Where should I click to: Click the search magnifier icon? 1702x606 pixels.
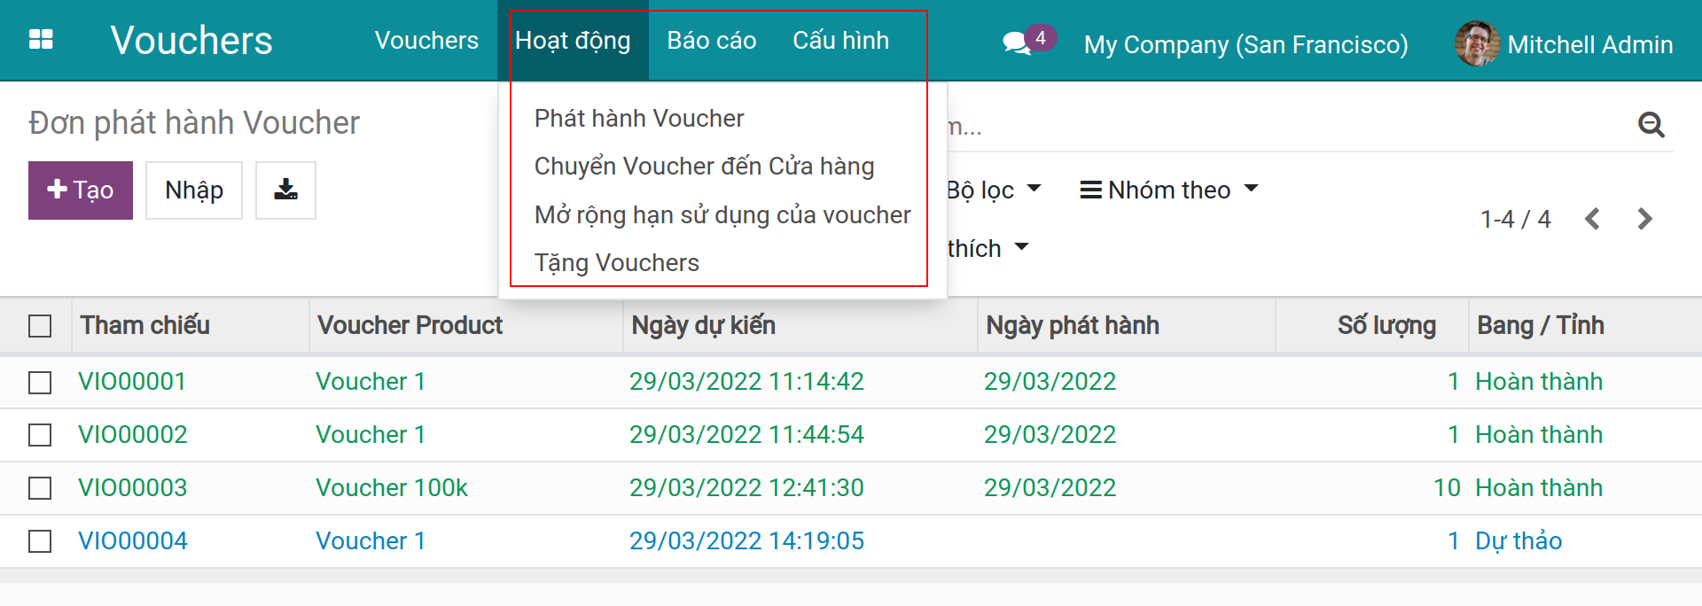1651,125
